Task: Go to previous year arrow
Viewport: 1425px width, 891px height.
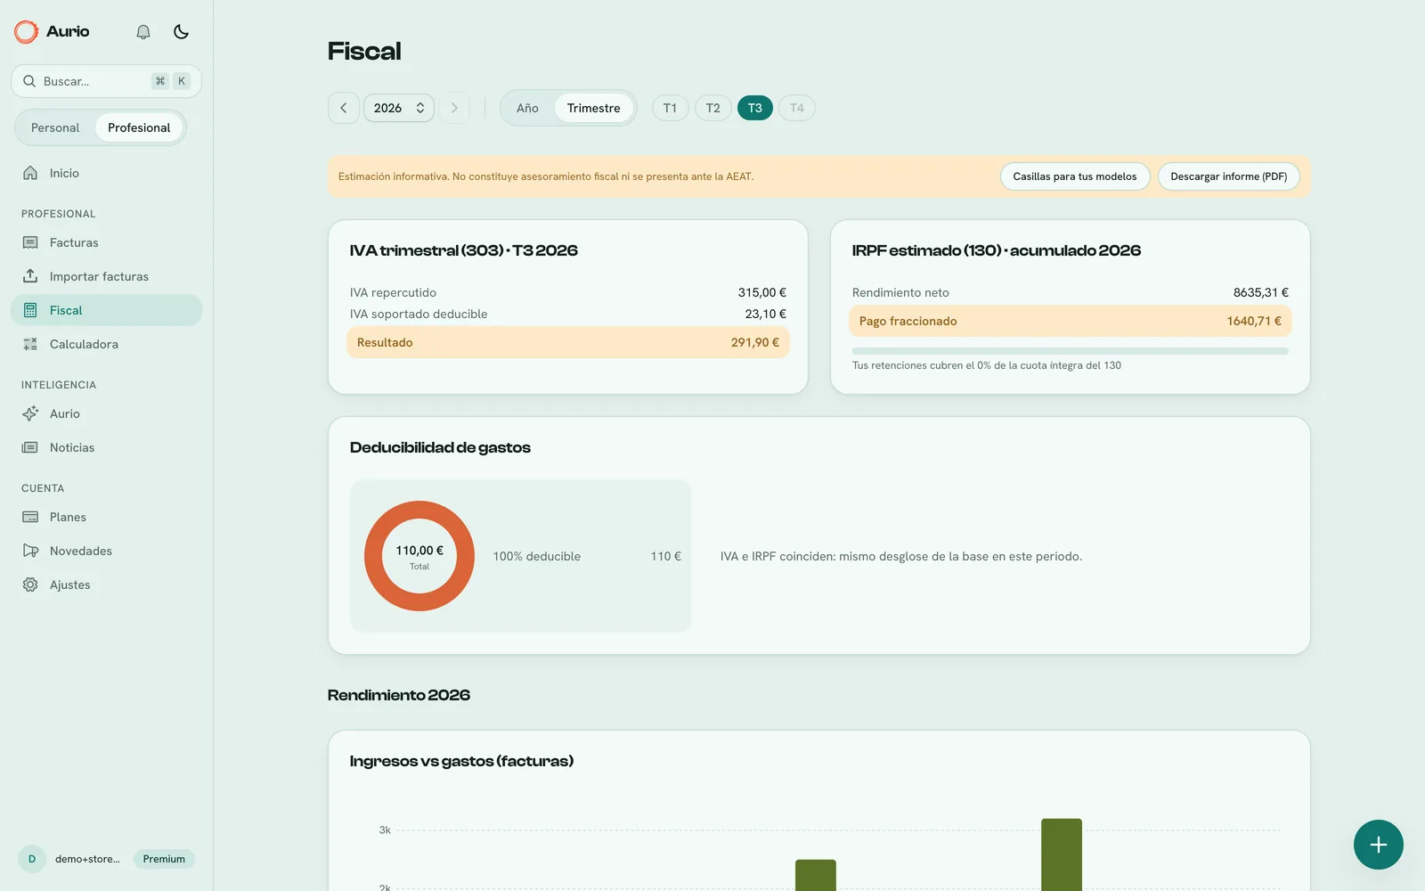Action: coord(344,108)
